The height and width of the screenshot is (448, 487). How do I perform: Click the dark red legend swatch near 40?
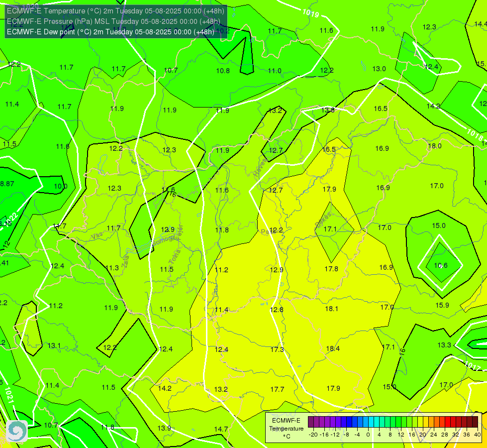[x=475, y=422]
